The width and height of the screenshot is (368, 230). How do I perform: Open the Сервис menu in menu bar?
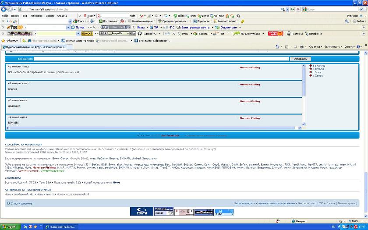pyautogui.click(x=50, y=15)
